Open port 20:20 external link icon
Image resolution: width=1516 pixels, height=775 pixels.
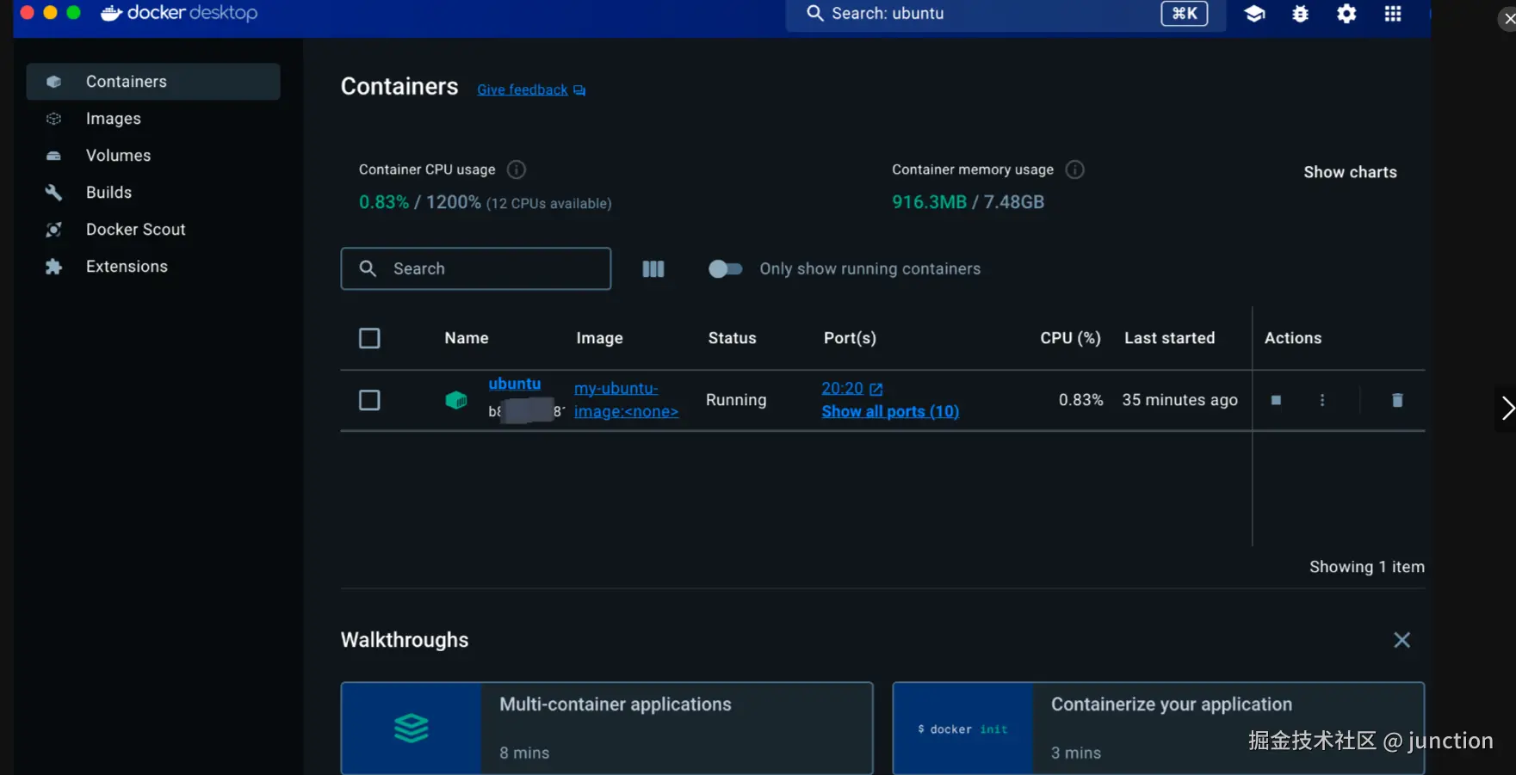876,389
